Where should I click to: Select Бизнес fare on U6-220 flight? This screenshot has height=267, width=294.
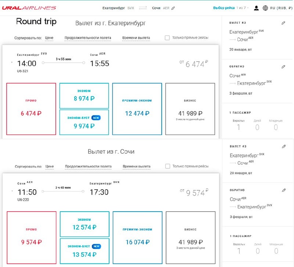[x=190, y=237]
